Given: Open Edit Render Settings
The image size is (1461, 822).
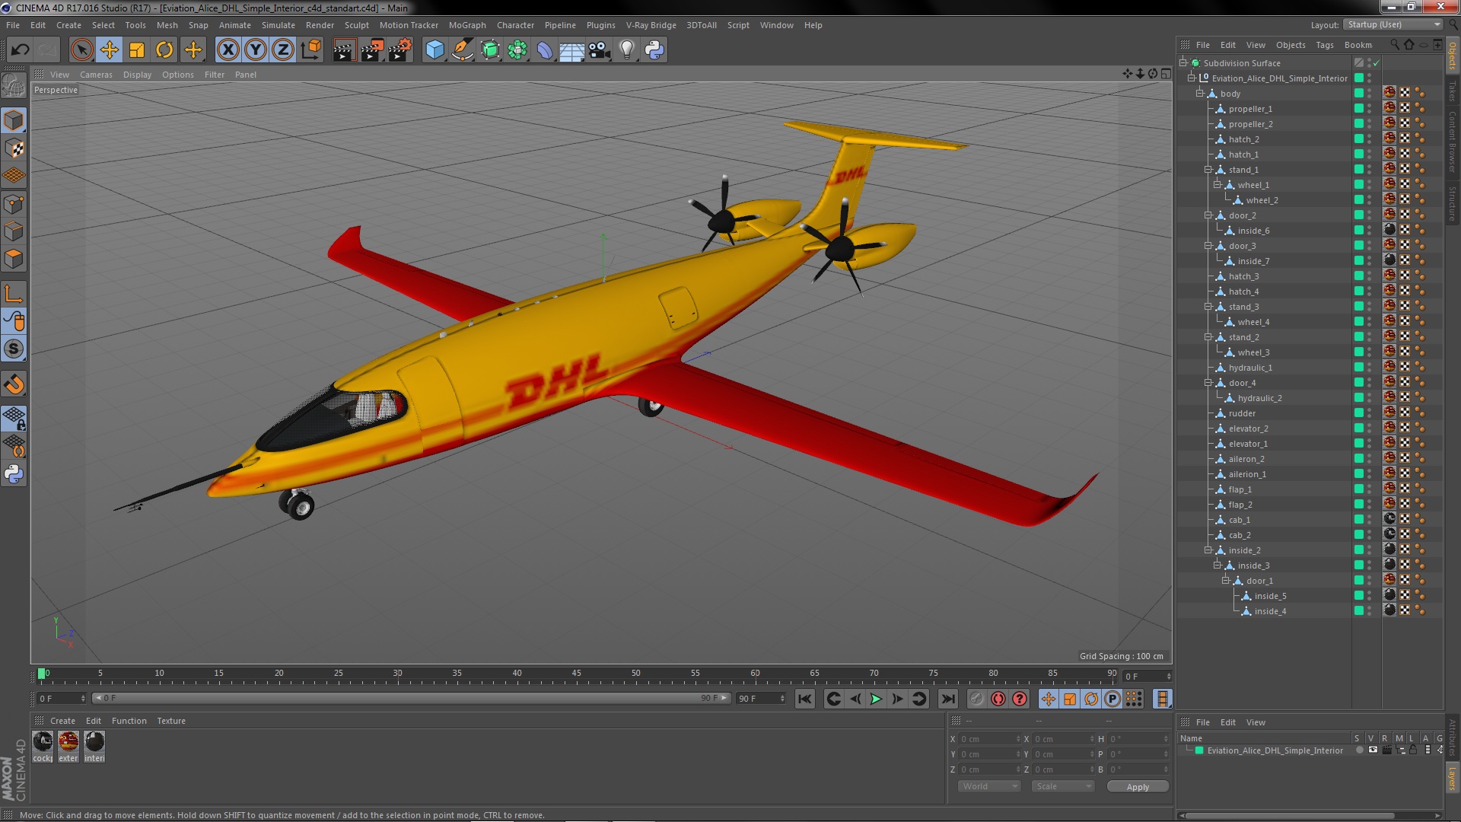Looking at the screenshot, I should pyautogui.click(x=399, y=50).
